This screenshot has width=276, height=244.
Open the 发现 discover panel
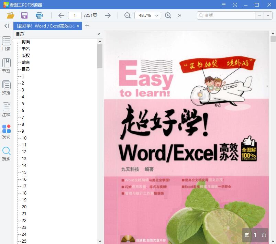pos(6,132)
